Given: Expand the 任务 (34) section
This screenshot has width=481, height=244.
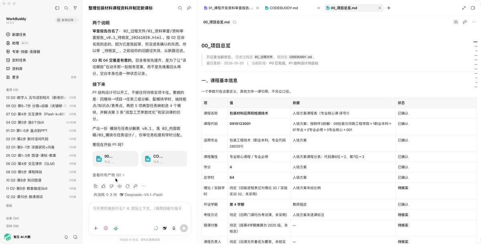Looking at the screenshot, I should click(x=12, y=218).
